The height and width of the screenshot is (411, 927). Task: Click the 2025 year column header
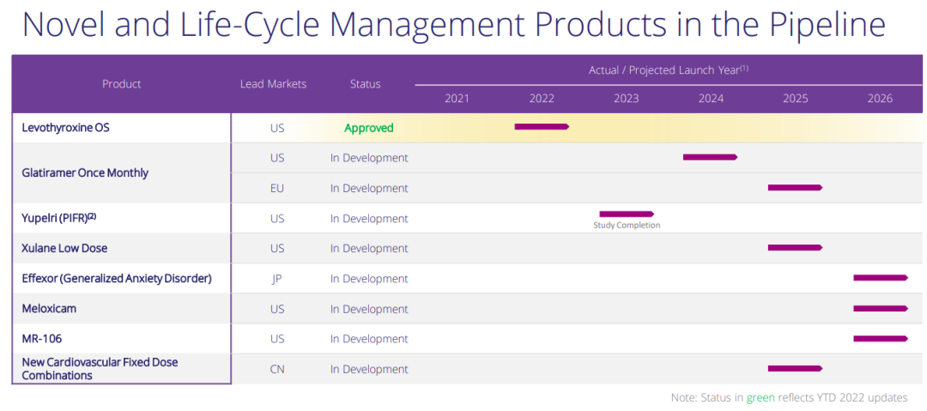pyautogui.click(x=795, y=99)
